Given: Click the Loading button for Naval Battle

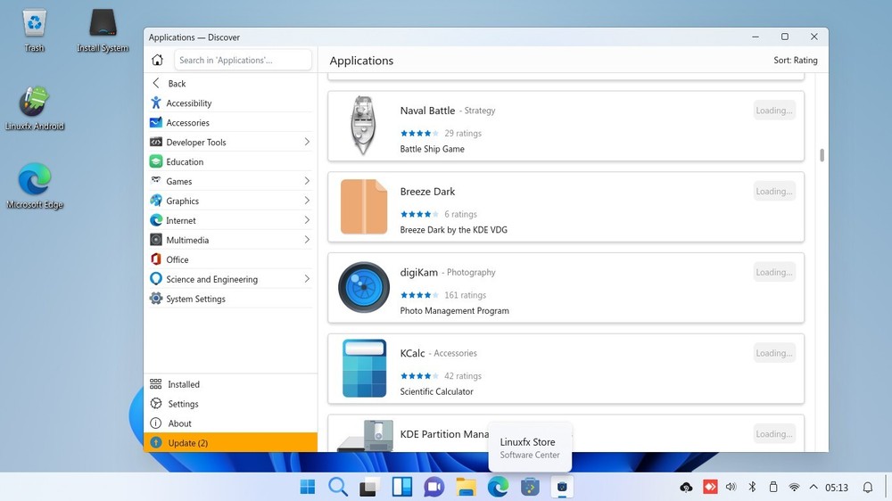Looking at the screenshot, I should pos(773,111).
